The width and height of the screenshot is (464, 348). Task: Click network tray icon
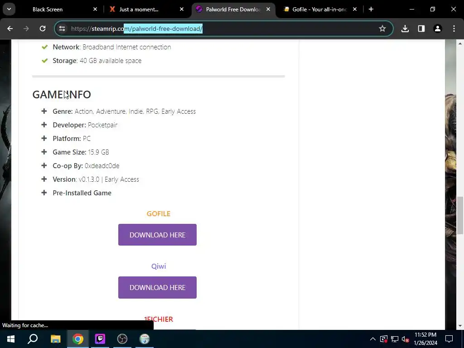click(x=395, y=339)
